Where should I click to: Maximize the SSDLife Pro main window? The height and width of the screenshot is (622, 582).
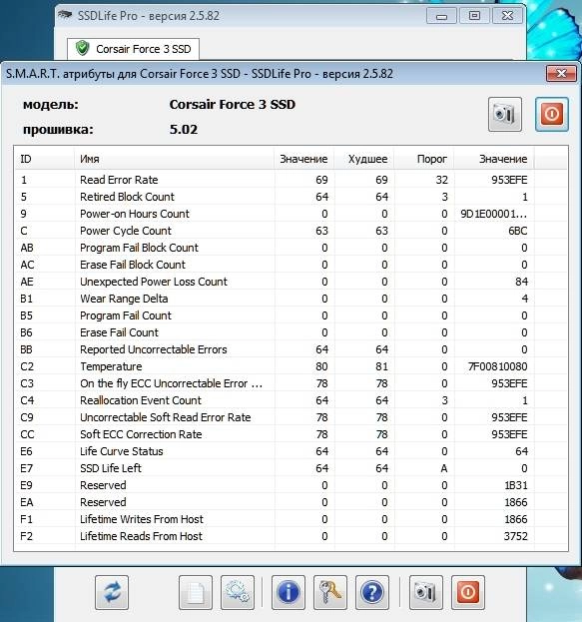pyautogui.click(x=474, y=16)
